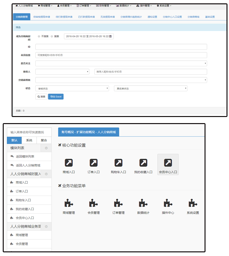The width and height of the screenshot is (229, 256).
Task: Open the 通知设置 tab
Action: (x=152, y=17)
